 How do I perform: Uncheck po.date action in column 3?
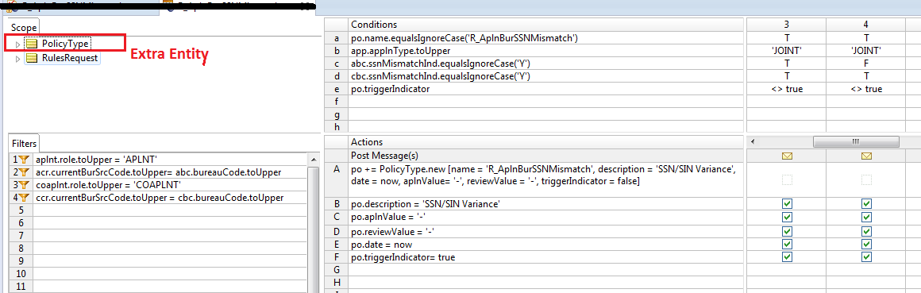coord(787,244)
